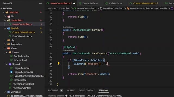Viewport: 174px width, 97px height.
Task: Collapse the Models folder
Action: 5,28
